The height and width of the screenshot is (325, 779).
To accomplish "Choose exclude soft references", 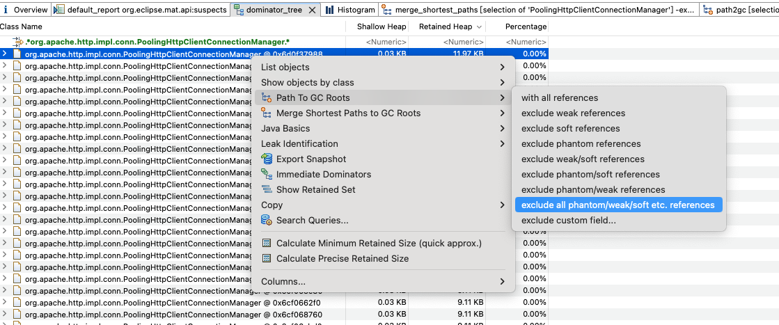I will click(618, 128).
